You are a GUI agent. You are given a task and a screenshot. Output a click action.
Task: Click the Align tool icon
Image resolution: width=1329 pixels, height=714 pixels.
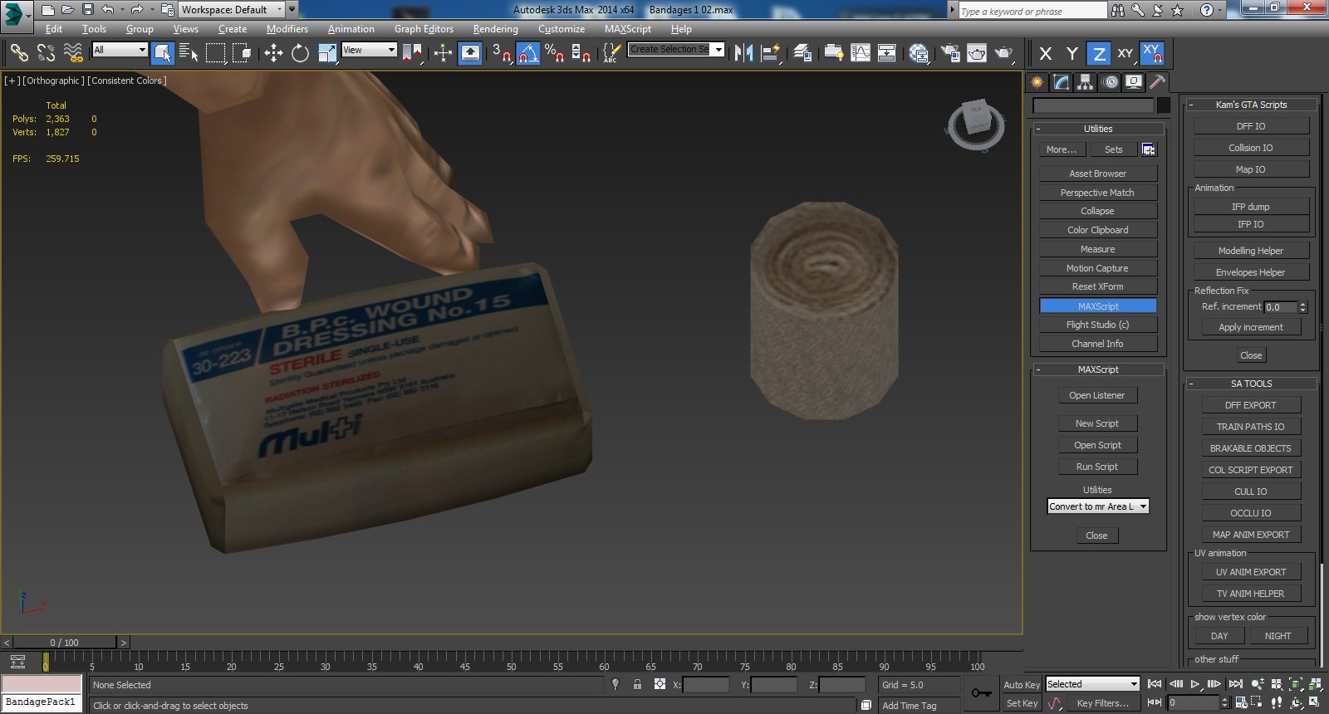[x=771, y=53]
